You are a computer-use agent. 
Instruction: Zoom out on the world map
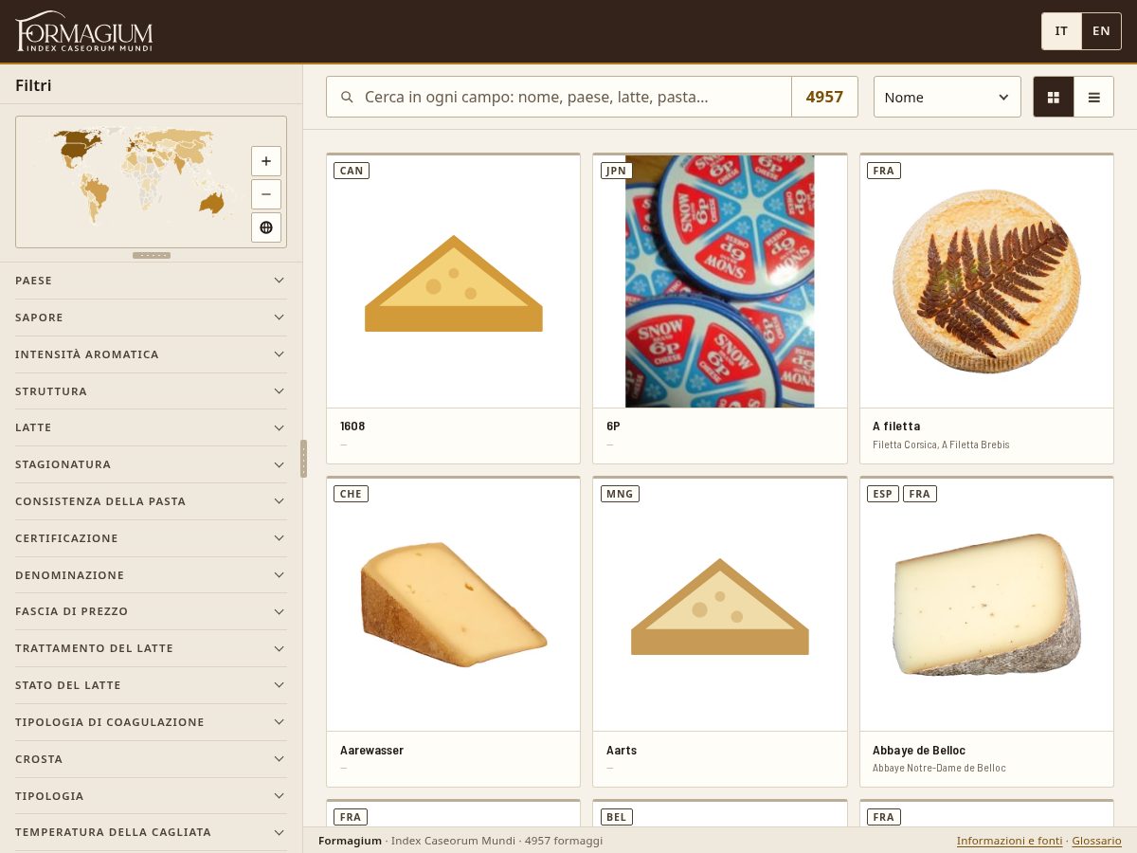click(266, 194)
